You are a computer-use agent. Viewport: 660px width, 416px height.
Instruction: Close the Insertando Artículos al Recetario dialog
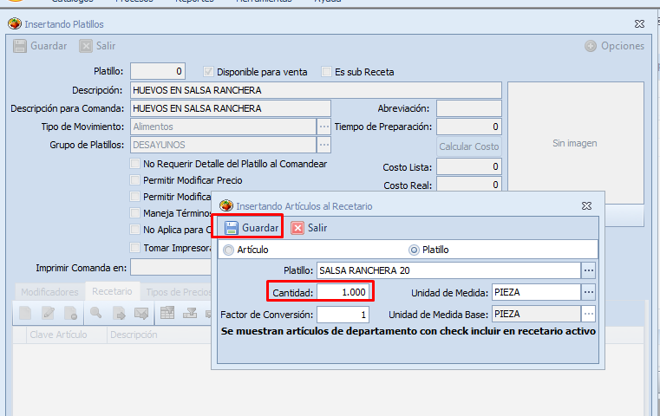587,205
